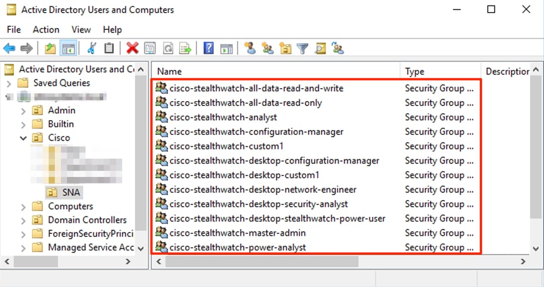Click the red Delete X icon
This screenshot has height=287, width=544.
pyautogui.click(x=132, y=48)
